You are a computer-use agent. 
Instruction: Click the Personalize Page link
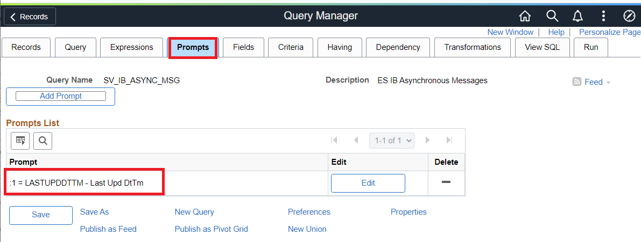click(609, 32)
